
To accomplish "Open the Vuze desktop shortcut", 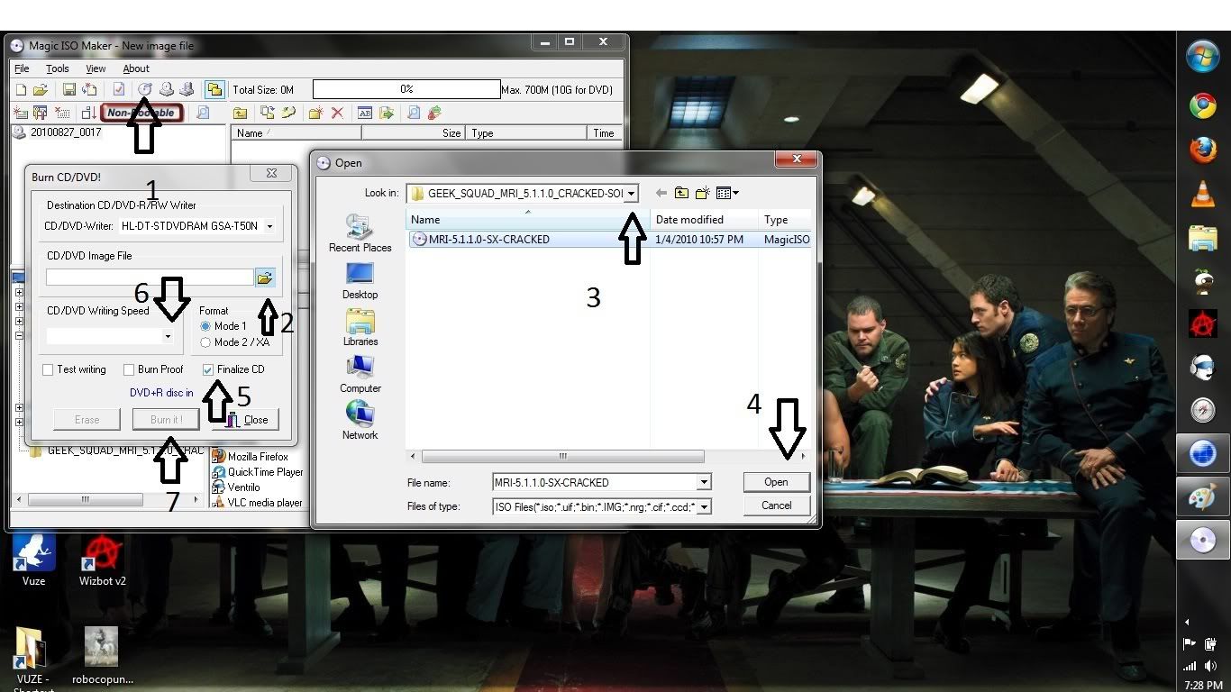I will [33, 560].
